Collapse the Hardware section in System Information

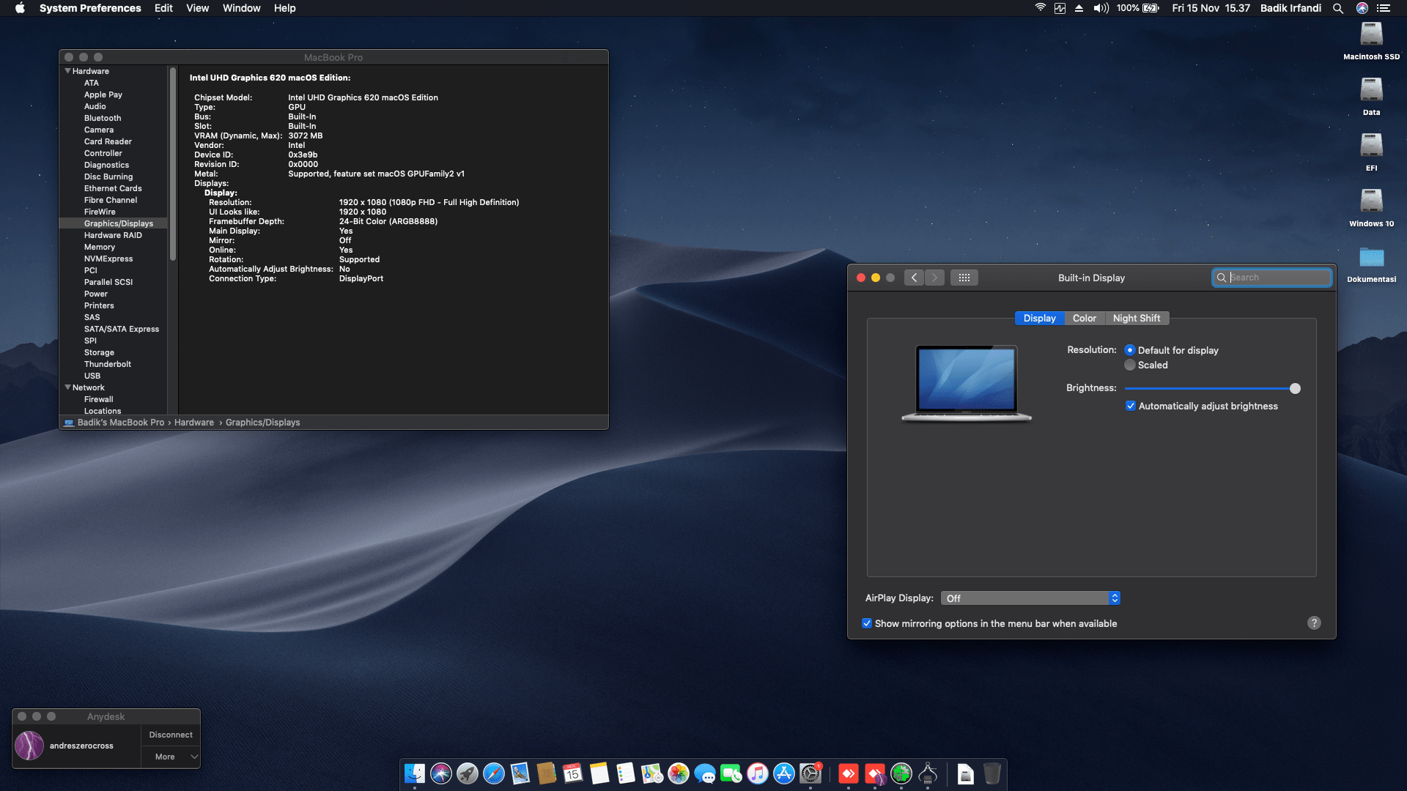point(68,71)
